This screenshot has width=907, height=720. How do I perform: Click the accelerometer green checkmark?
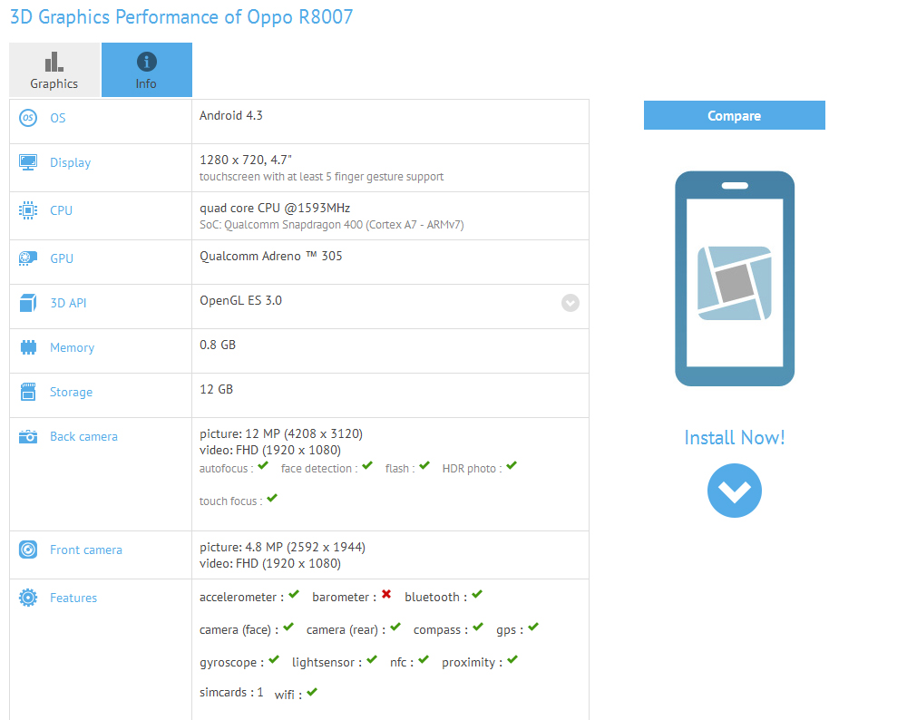pyautogui.click(x=294, y=594)
